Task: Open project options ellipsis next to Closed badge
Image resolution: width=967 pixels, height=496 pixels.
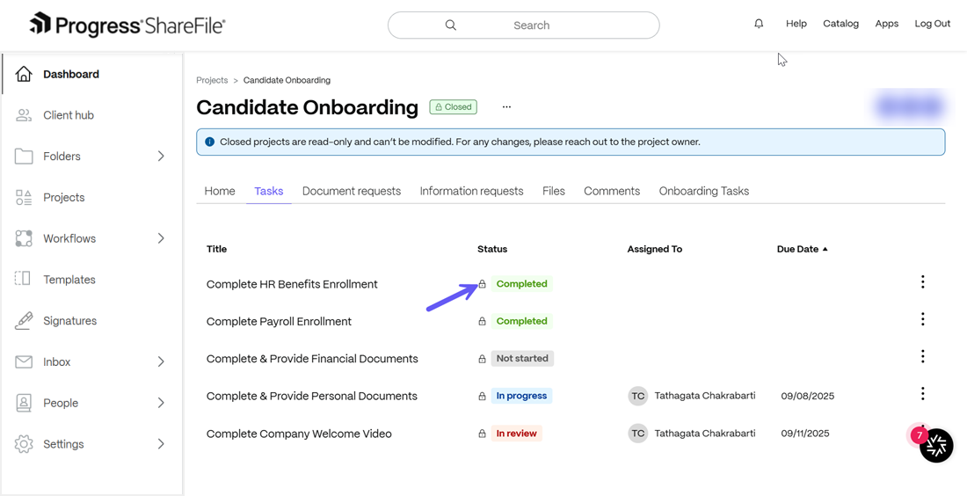Action: pyautogui.click(x=506, y=106)
